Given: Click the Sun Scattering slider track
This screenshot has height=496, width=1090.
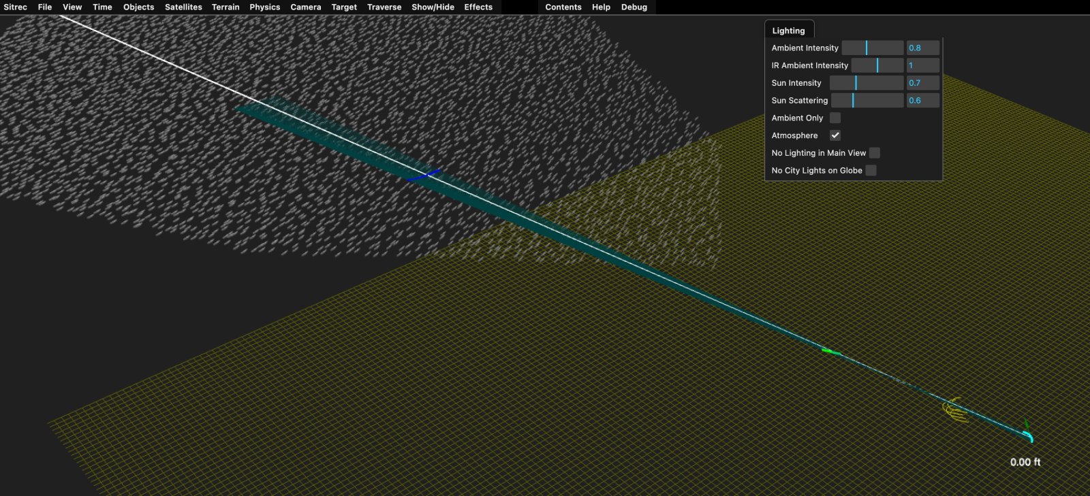Looking at the screenshot, I should pos(867,101).
